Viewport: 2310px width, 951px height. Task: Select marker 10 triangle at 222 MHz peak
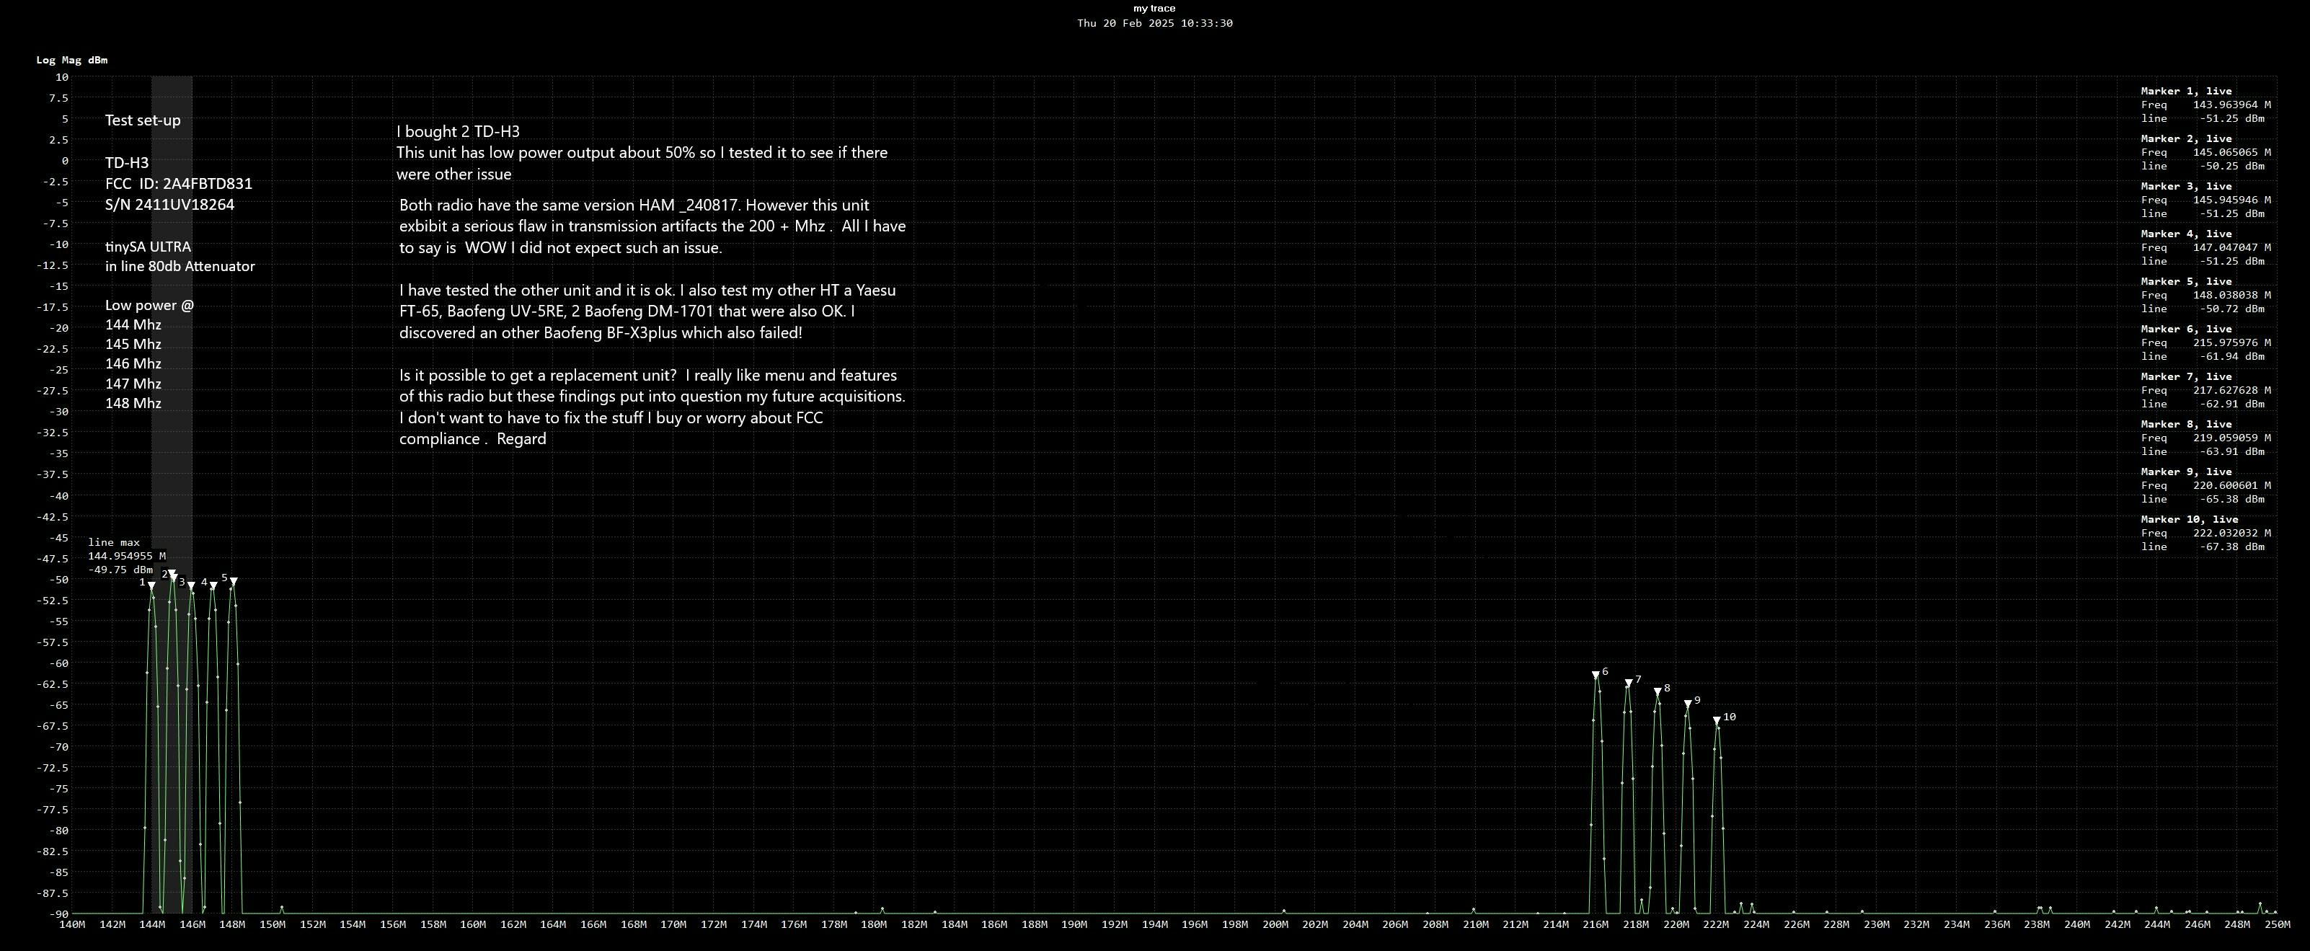coord(1717,720)
